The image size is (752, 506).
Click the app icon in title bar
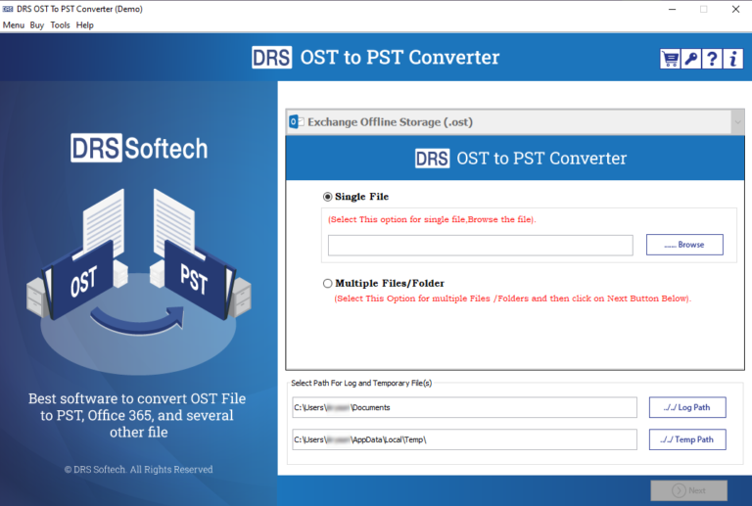pos(8,9)
